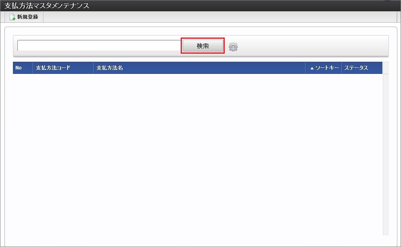Sort by the ステータス column header

pos(362,68)
